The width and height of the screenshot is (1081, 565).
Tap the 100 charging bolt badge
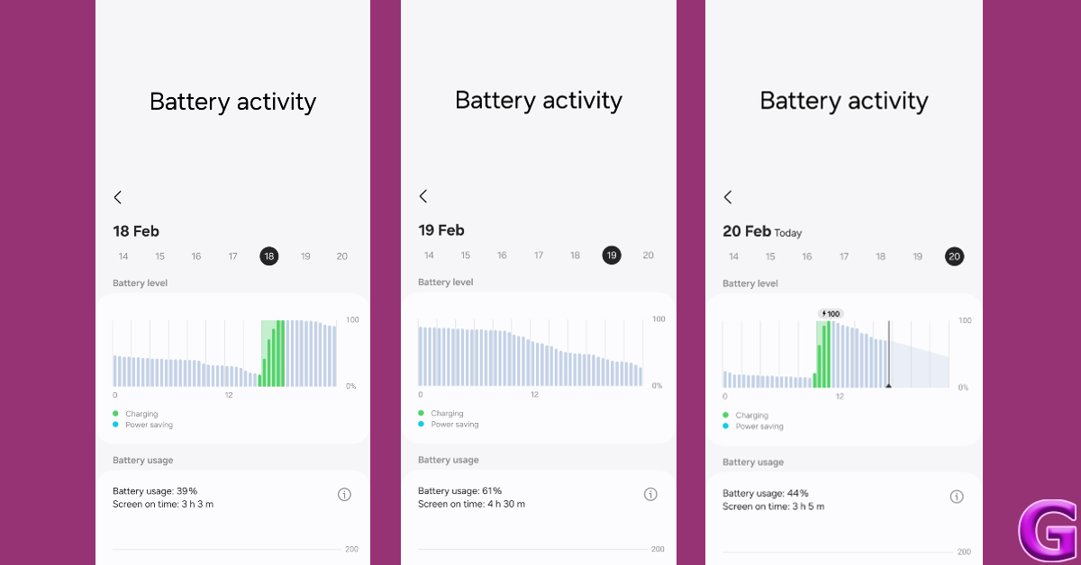tap(830, 314)
